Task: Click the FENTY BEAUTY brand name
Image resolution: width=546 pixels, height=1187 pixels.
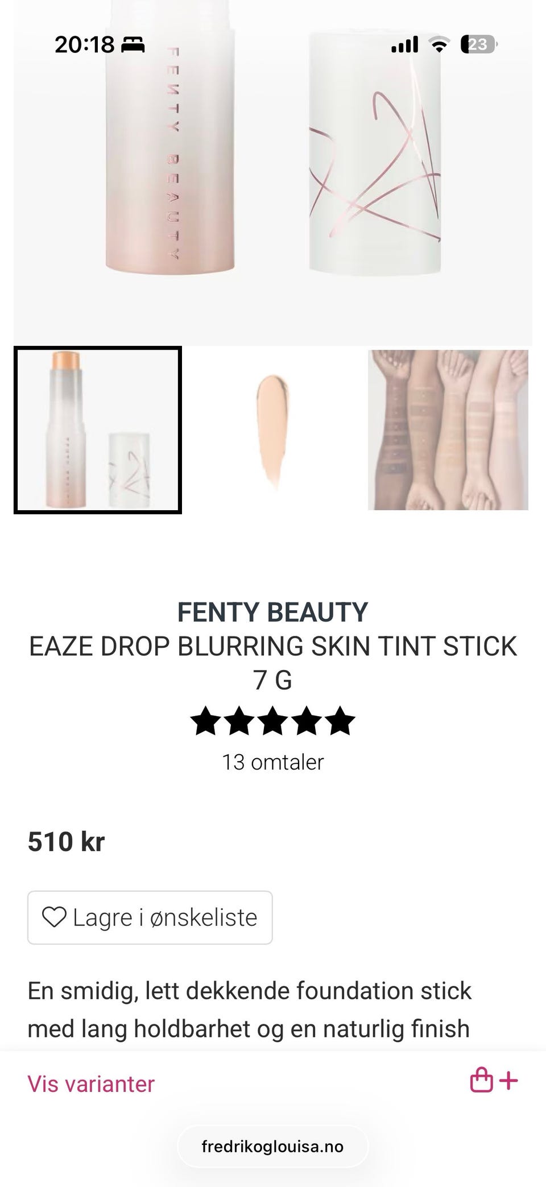Action: [273, 612]
